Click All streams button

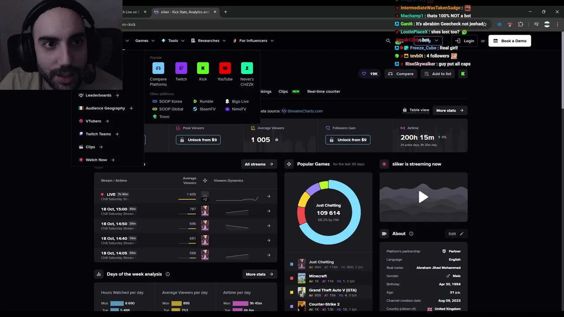coord(259,164)
